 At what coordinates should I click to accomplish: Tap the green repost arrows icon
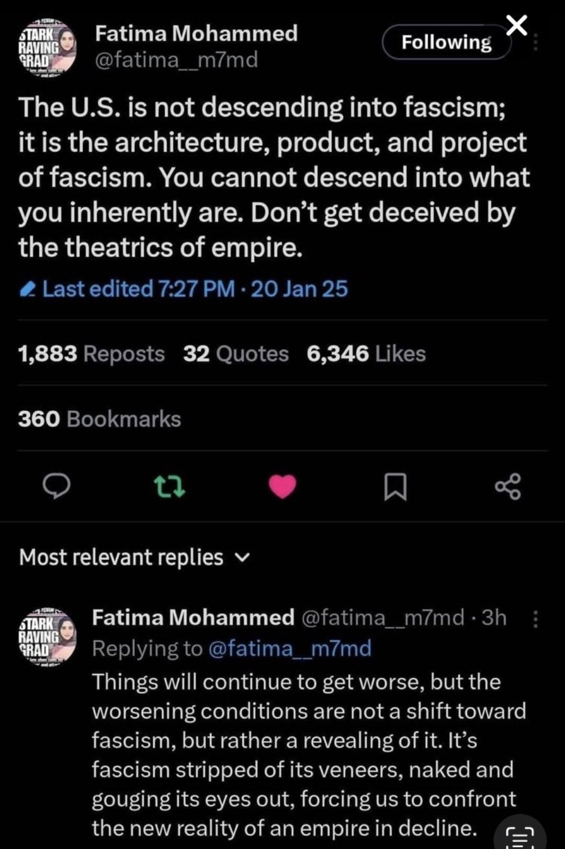169,486
